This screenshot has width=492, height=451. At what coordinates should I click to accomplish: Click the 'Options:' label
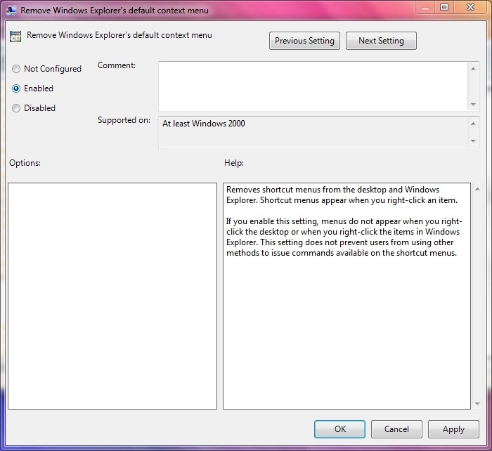(x=25, y=163)
